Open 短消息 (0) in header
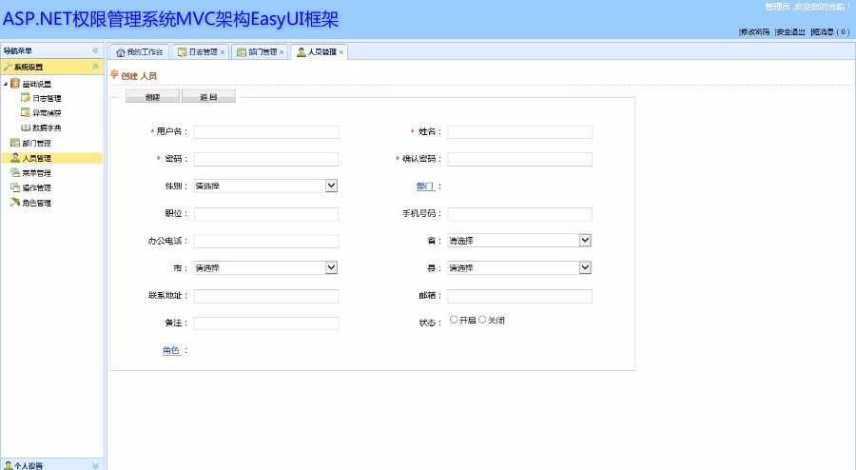This screenshot has width=856, height=470. pyautogui.click(x=830, y=31)
